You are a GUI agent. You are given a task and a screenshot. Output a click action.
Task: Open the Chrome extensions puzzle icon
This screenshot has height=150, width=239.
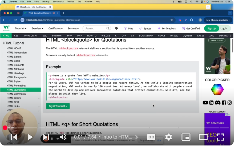[x=192, y=20]
